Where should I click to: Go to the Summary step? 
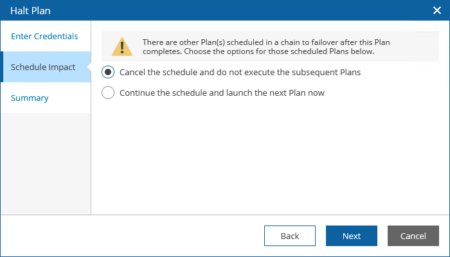[x=30, y=98]
